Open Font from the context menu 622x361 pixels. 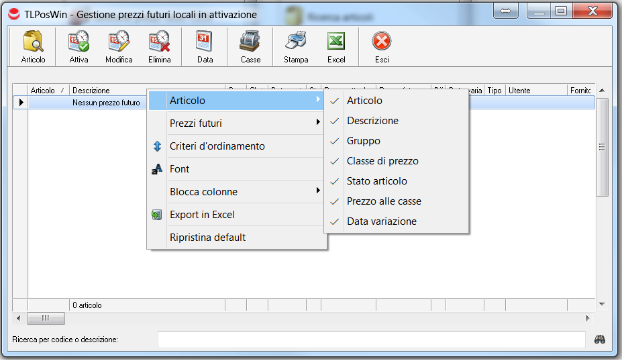point(236,169)
